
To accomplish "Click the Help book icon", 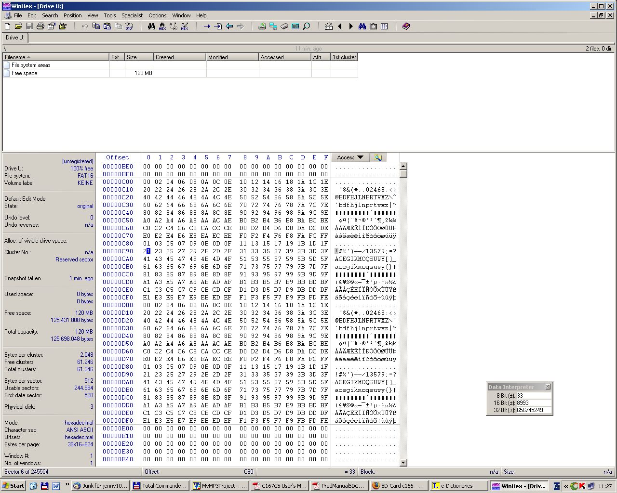I will pyautogui.click(x=406, y=26).
